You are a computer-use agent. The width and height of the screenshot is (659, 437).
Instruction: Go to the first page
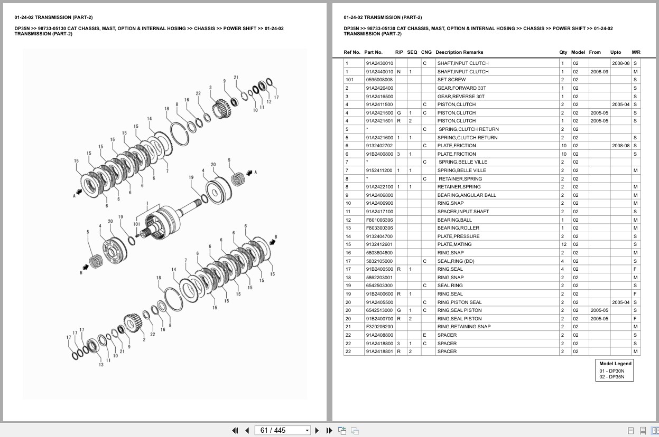pyautogui.click(x=235, y=430)
